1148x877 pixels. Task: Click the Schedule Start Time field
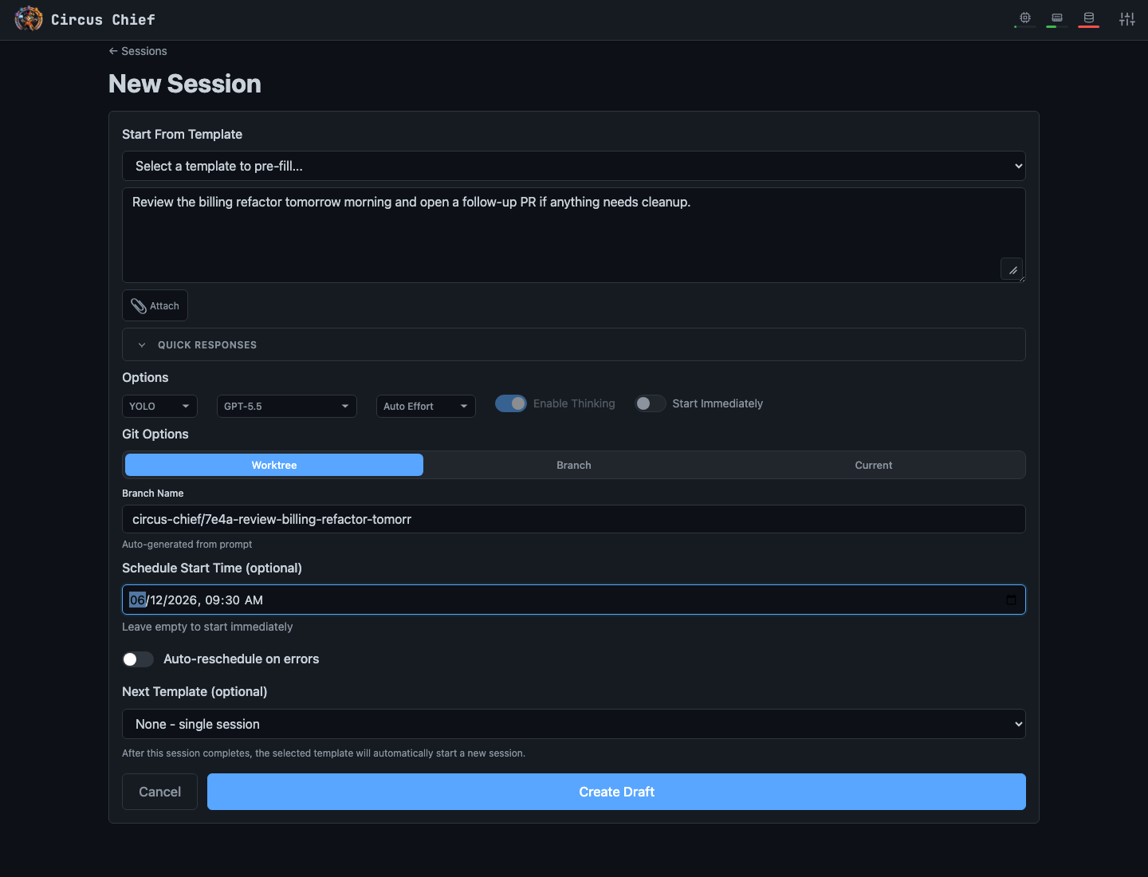pyautogui.click(x=574, y=600)
